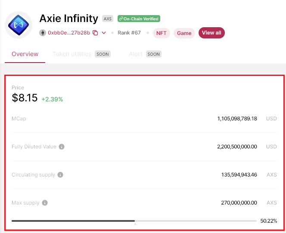Select the NFT tag
The width and height of the screenshot is (286, 233).
(x=162, y=33)
